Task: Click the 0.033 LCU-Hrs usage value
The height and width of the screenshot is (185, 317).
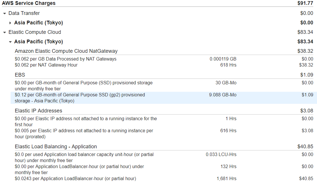Action: pyautogui.click(x=221, y=155)
